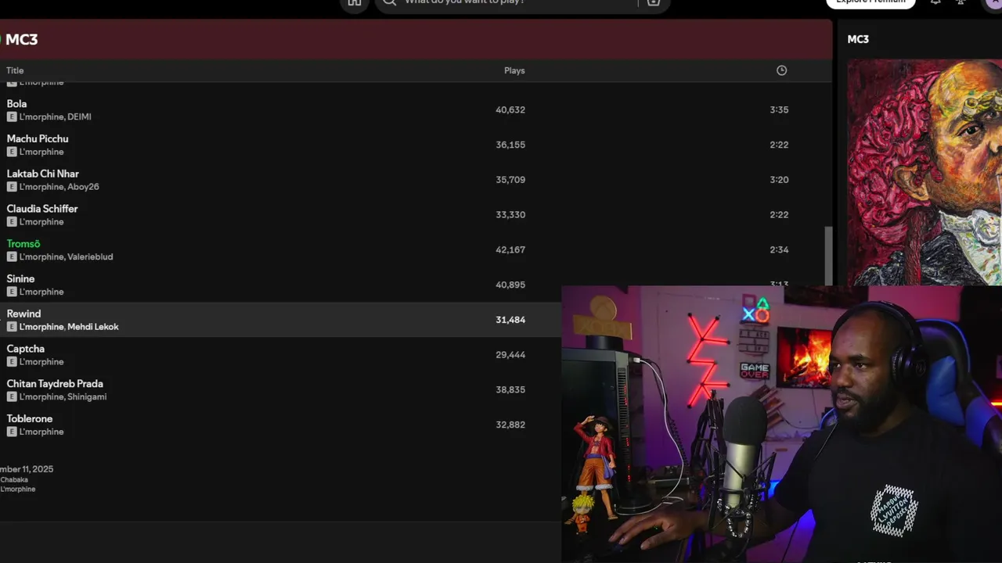This screenshot has width=1002, height=563.
Task: Select the Captcha track title
Action: click(x=26, y=349)
